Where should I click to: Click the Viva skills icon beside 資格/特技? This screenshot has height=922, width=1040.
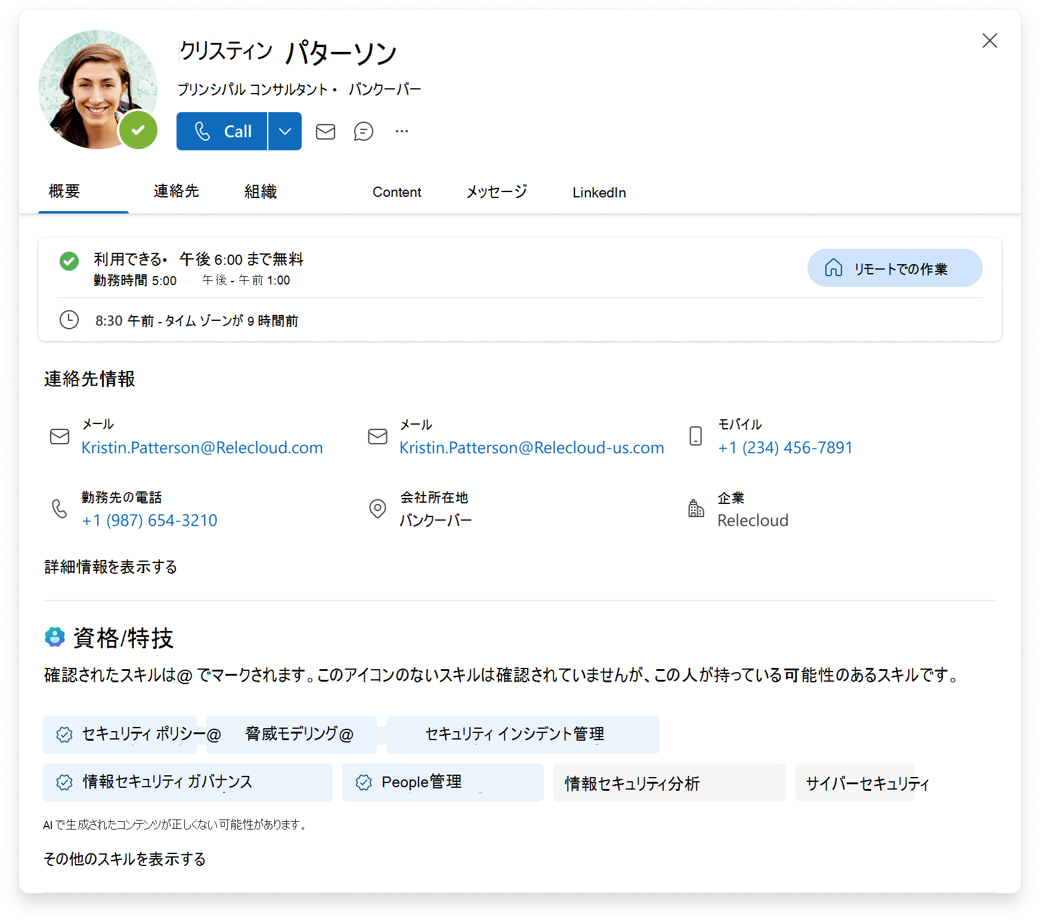coord(55,637)
